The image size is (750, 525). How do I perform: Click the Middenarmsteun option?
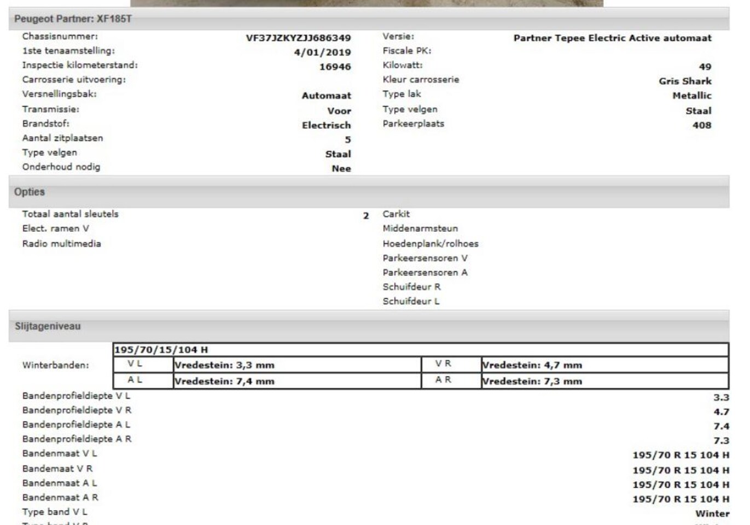[420, 229]
